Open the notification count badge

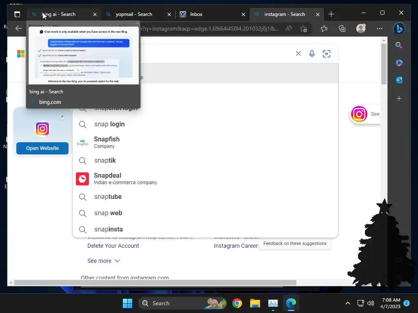coord(407,303)
